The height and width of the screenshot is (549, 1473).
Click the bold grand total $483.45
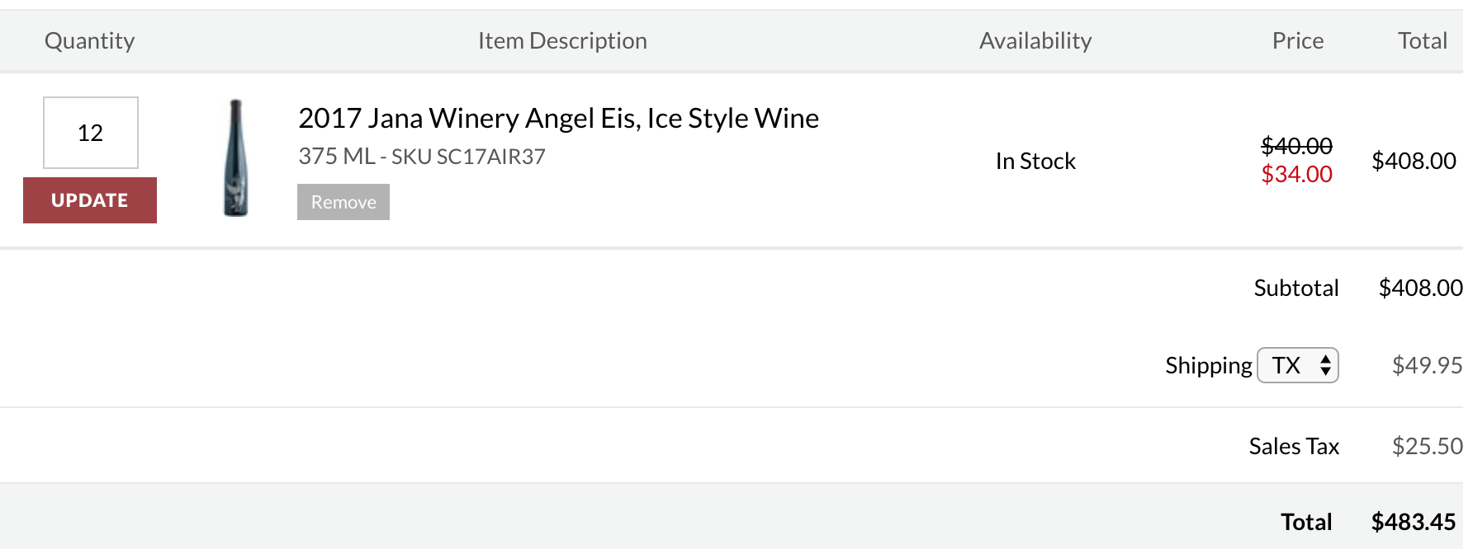click(x=1414, y=522)
